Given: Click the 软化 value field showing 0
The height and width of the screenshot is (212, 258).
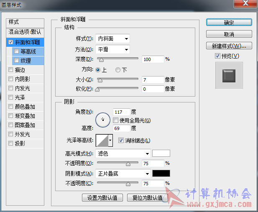Looking at the screenshot, I should point(153,89).
